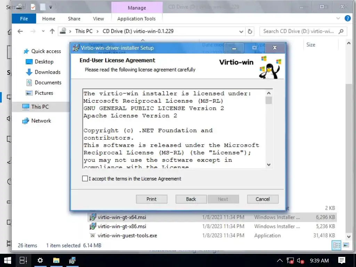Expand the ribbon with the chevron
Viewport: 356px width, 267px height.
tap(338, 18)
